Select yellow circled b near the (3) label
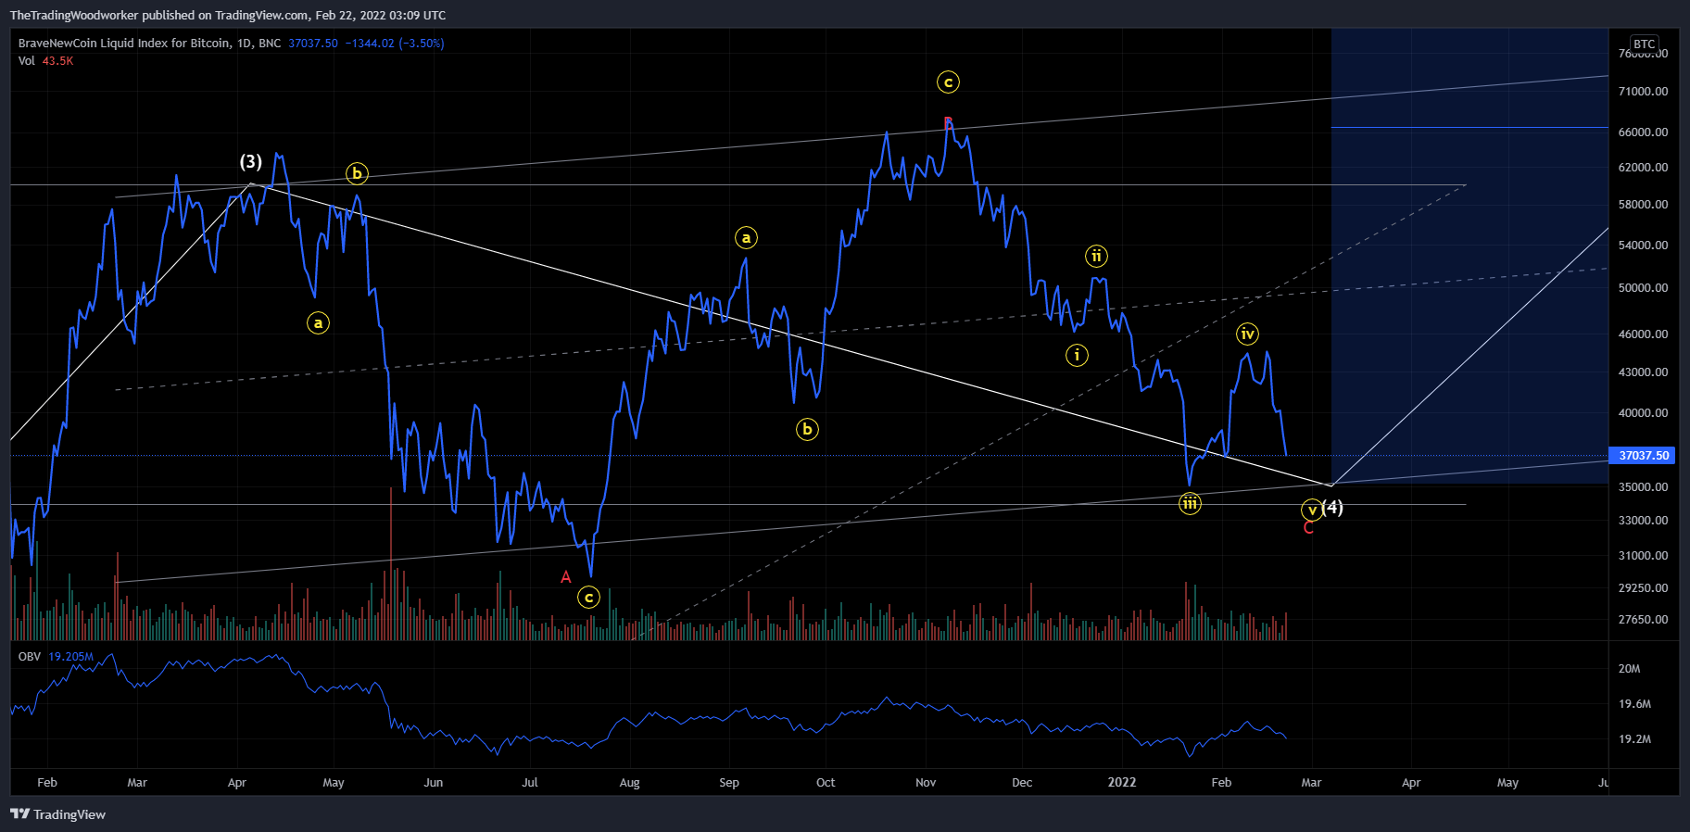The width and height of the screenshot is (1690, 832). point(357,173)
